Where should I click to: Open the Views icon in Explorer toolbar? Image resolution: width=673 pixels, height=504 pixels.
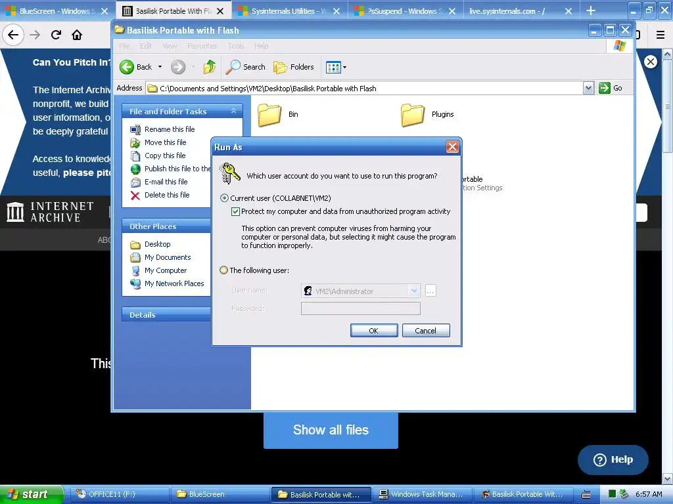point(333,67)
